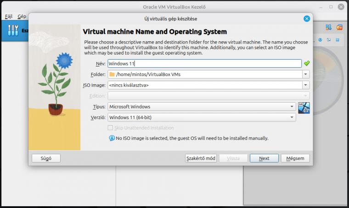
Task: Expand the Verzió dropdown showing Windows 11
Action: point(292,118)
